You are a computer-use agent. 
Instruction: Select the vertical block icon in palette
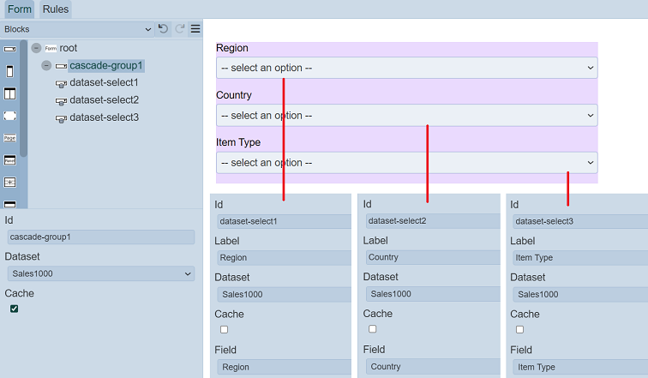click(10, 72)
